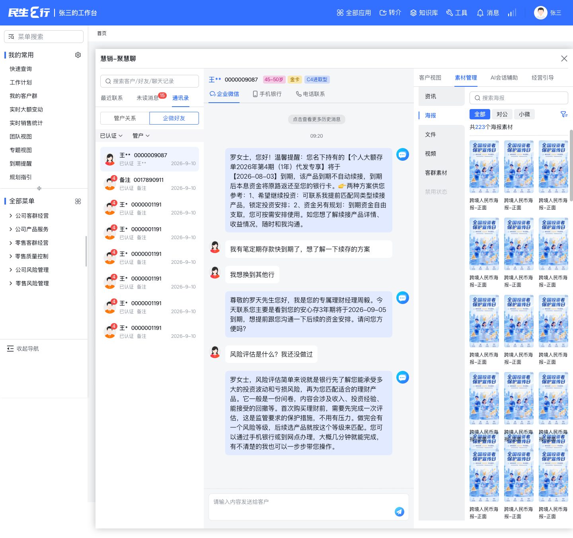Expand the 公司客群经营 menu

click(x=29, y=216)
